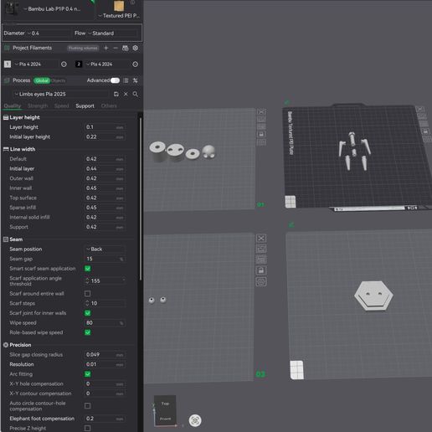Image resolution: width=432 pixels, height=432 pixels.
Task: Search process settings with the magnifier icon
Action: coord(136,94)
